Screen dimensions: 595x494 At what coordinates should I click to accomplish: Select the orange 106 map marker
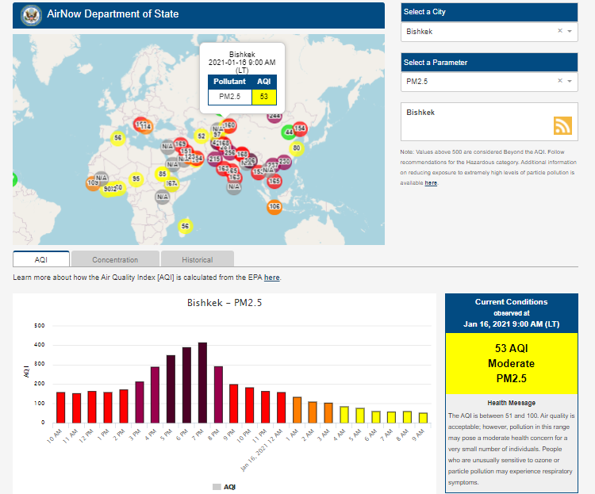(274, 207)
